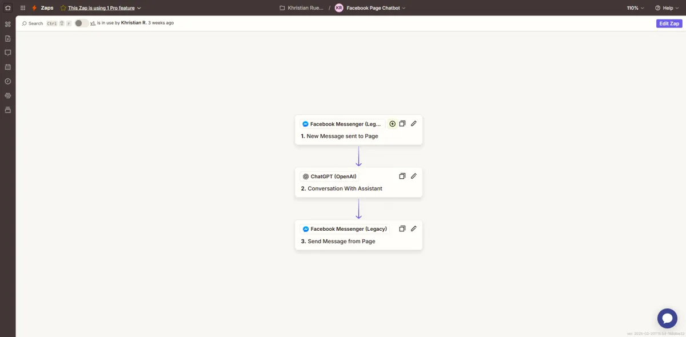Select the "2. Conversation With Assistant" step
686x337 pixels.
(342, 188)
